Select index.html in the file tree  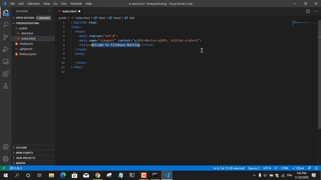tap(33, 38)
